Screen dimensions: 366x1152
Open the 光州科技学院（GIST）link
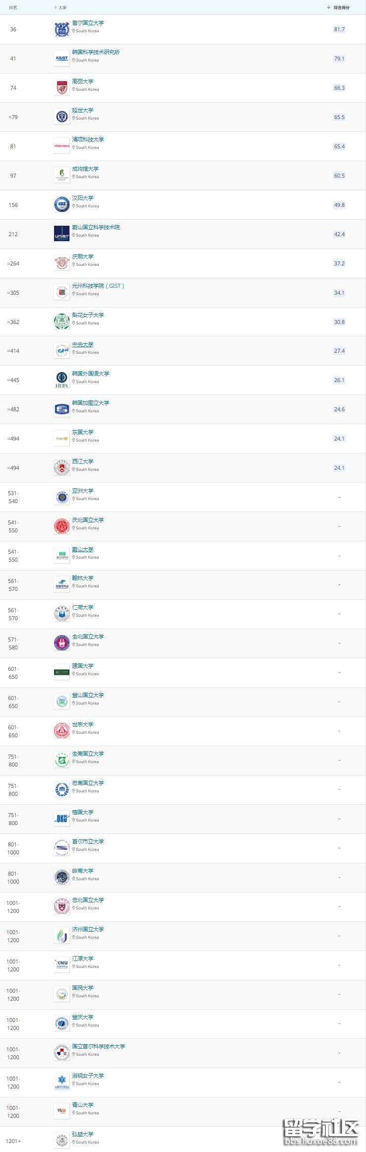click(98, 286)
